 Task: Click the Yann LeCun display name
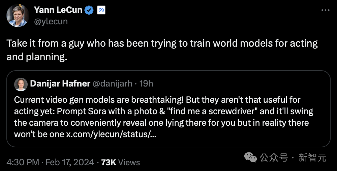58,10
